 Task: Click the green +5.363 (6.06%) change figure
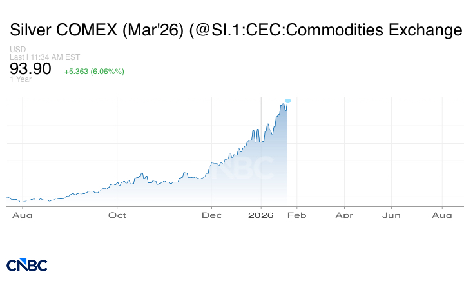pos(94,72)
